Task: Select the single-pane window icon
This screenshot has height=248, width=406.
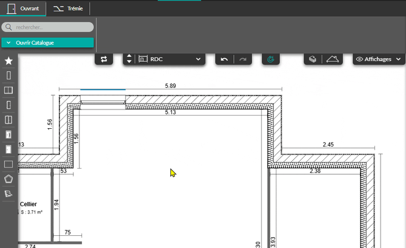Action: click(x=8, y=76)
